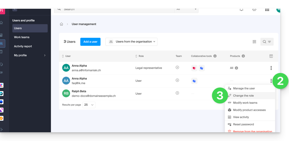Select Change the role in context menu
The height and width of the screenshot is (141, 289).
click(250, 95)
